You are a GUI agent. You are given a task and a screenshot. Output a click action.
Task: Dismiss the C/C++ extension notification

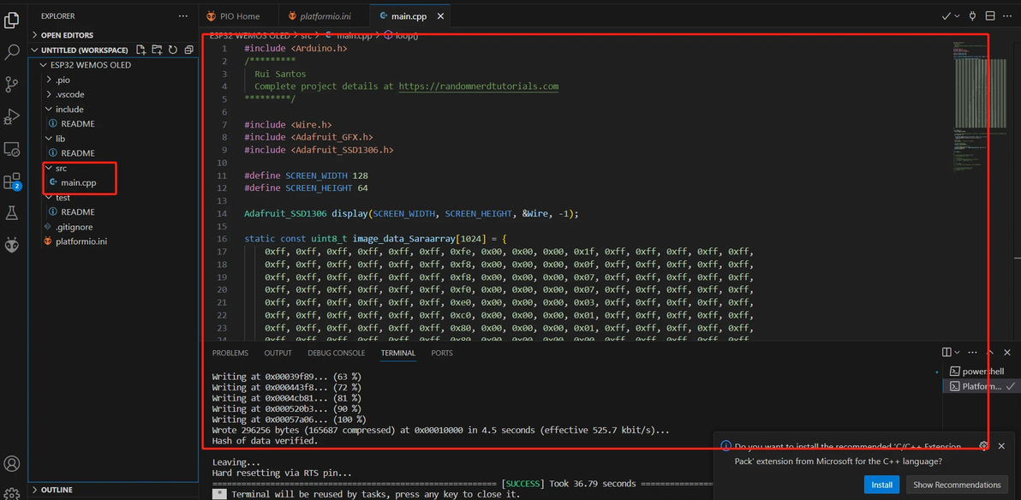click(1001, 446)
